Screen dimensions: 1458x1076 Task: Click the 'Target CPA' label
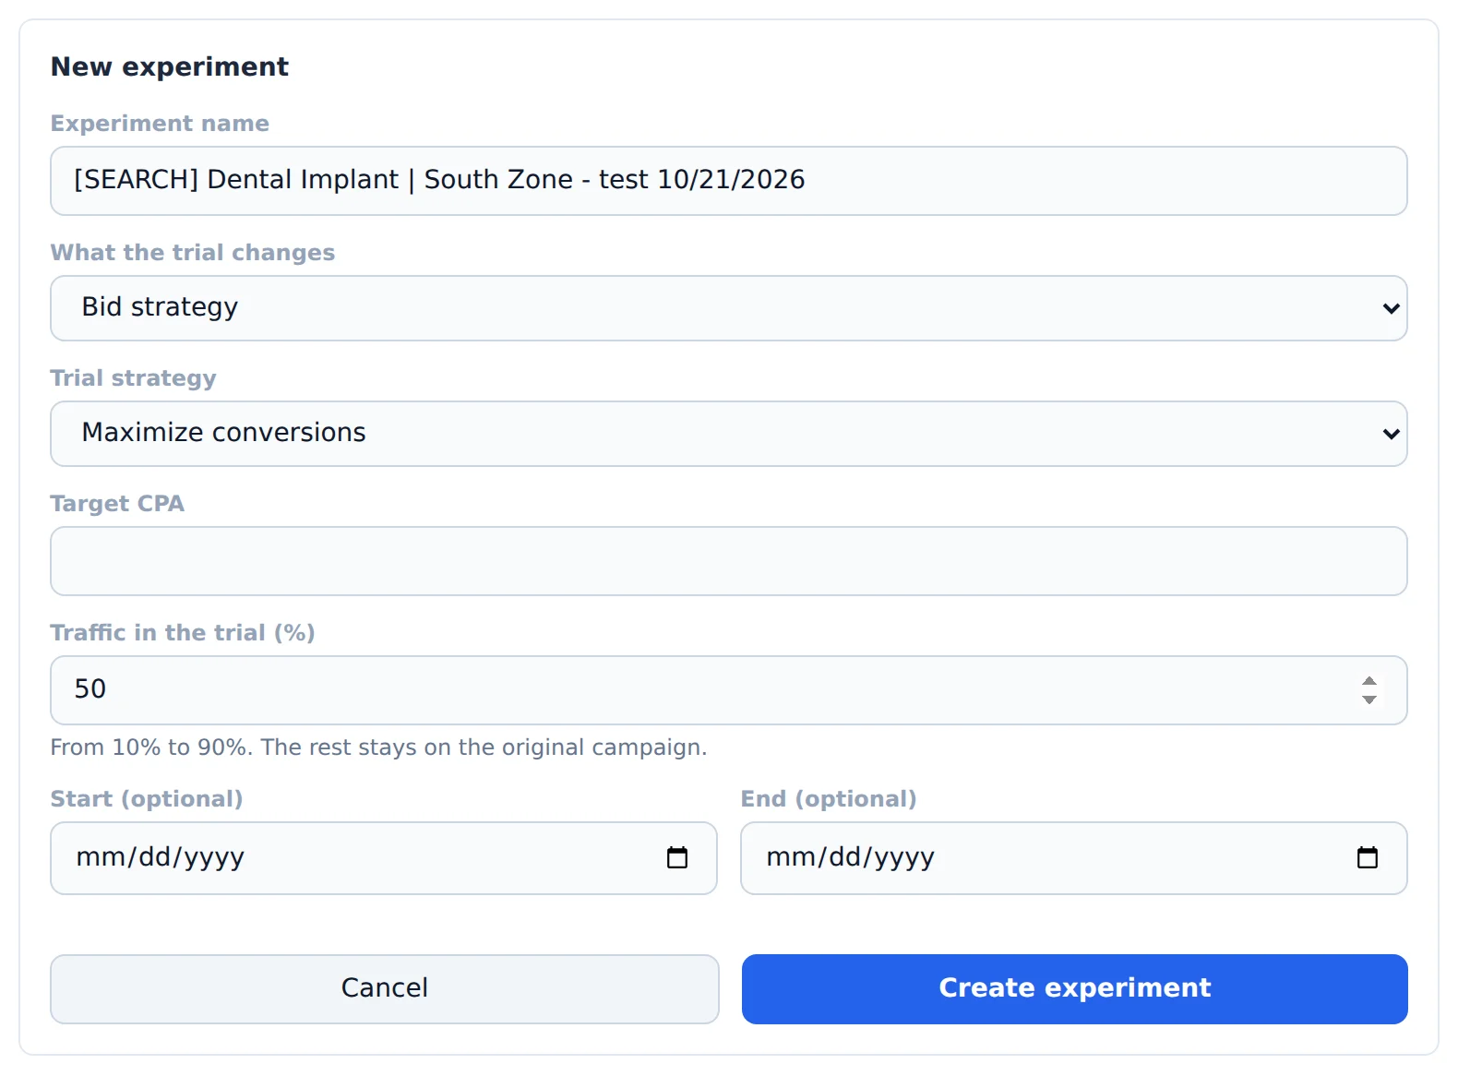pos(117,504)
